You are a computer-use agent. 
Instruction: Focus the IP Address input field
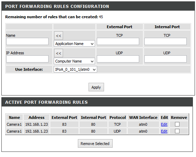[27, 59]
